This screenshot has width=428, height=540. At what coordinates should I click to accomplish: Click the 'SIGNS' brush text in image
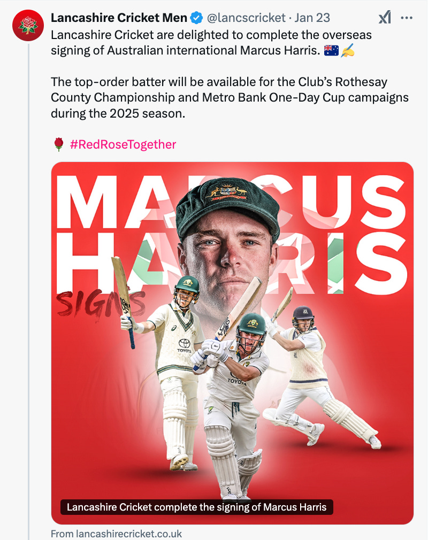click(x=101, y=303)
